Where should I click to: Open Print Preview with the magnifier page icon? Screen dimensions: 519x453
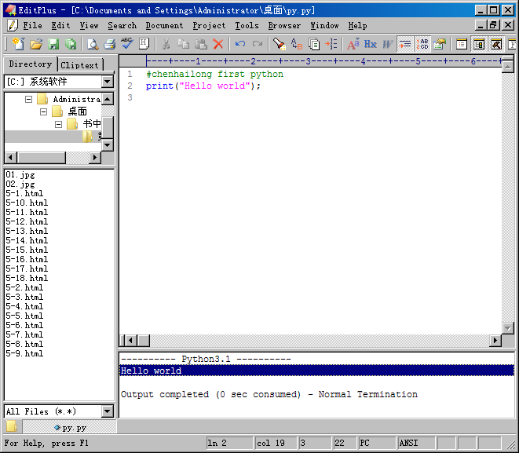pos(93,44)
